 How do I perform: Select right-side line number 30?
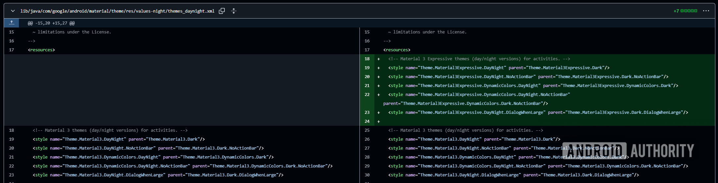367,175
